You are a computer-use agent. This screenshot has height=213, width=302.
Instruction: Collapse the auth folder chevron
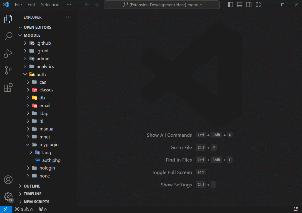25,74
